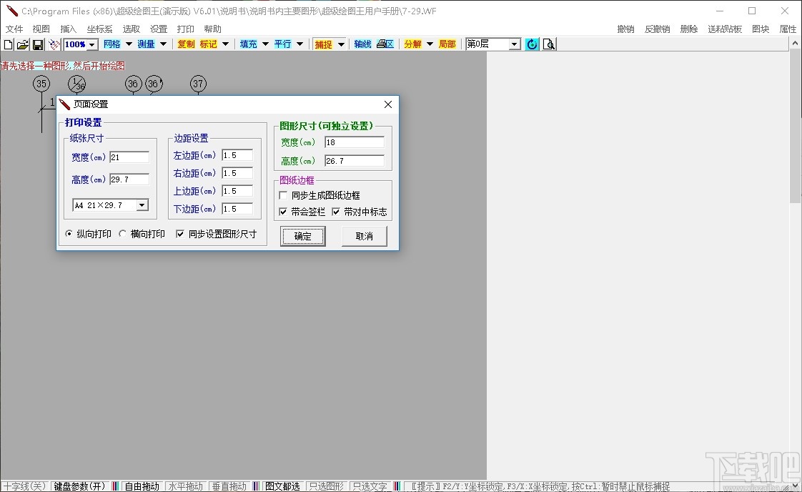802x492 pixels.
Task: Select 水平拖动 mode in status bar
Action: [186, 486]
